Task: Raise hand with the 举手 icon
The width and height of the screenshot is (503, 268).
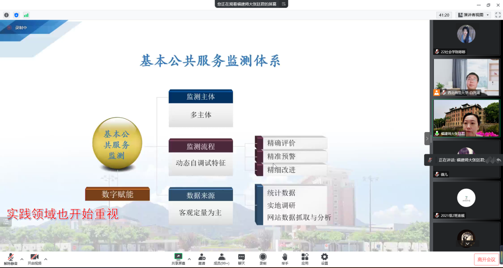Action: [284, 258]
